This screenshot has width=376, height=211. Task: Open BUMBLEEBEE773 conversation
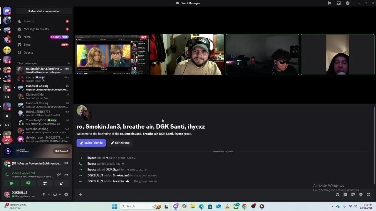pyautogui.click(x=43, y=113)
